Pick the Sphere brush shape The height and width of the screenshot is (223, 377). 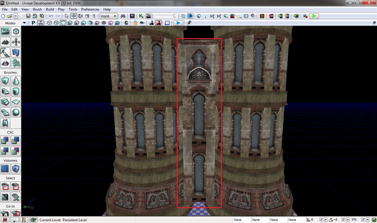[x=16, y=112]
